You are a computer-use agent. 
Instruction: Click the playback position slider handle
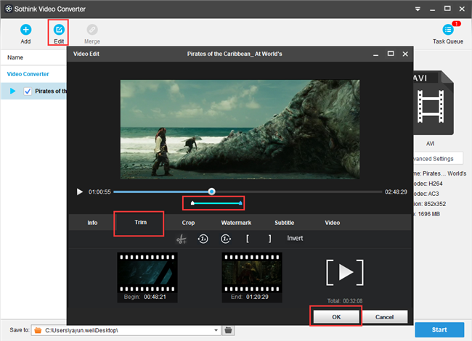coord(211,192)
